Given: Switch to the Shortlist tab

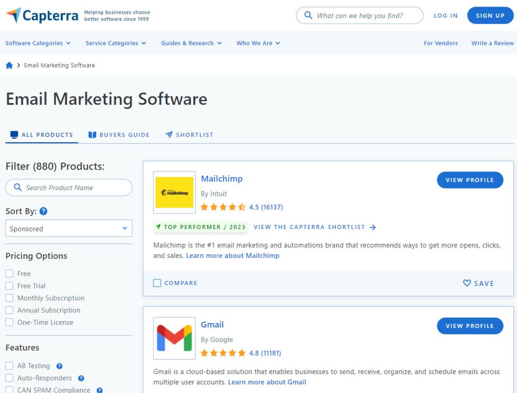Looking at the screenshot, I should [189, 135].
